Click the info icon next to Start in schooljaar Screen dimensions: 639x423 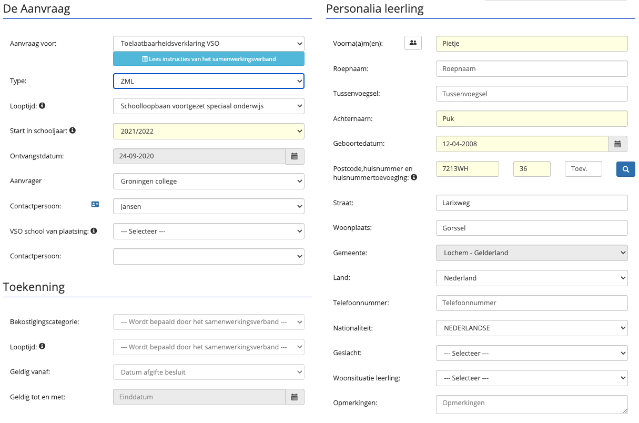[73, 130]
